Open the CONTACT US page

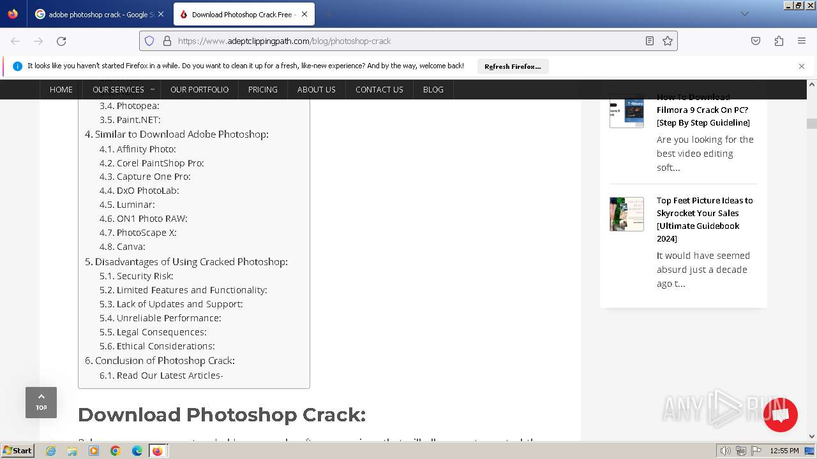point(379,89)
